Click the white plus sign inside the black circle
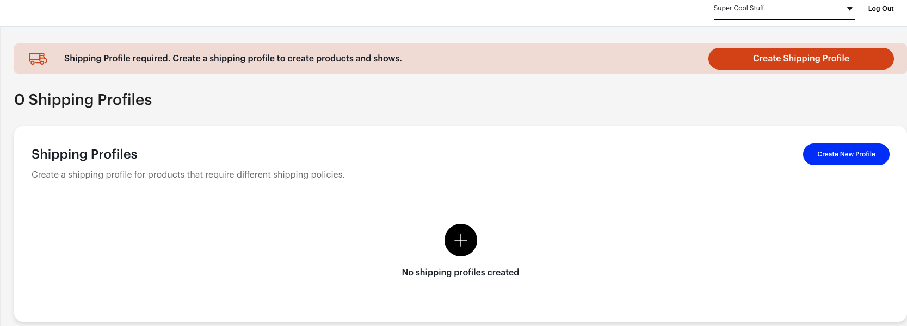Screen dimensions: 907x326 [x=461, y=240]
